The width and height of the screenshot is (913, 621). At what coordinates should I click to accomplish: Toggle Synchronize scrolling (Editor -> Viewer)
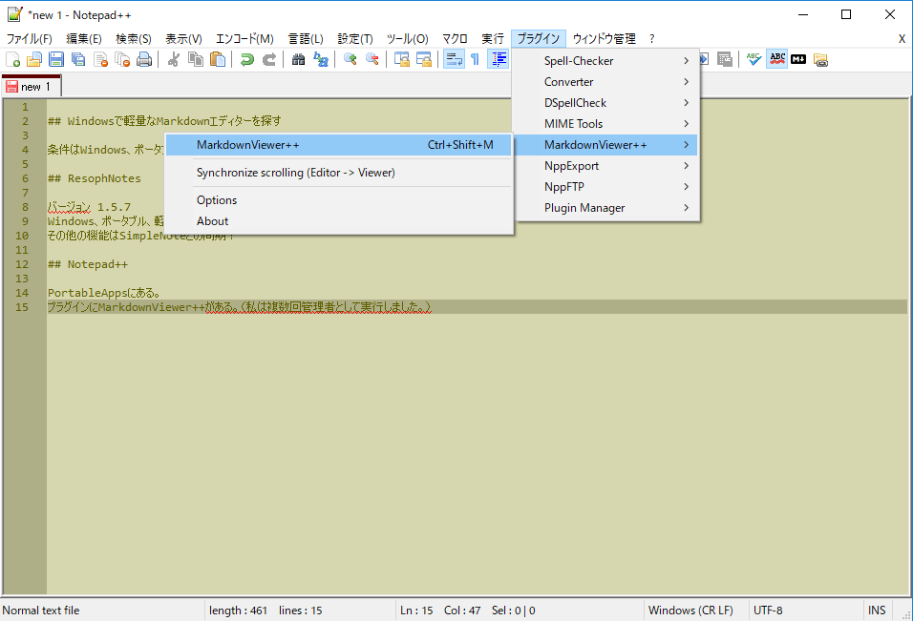point(339,172)
